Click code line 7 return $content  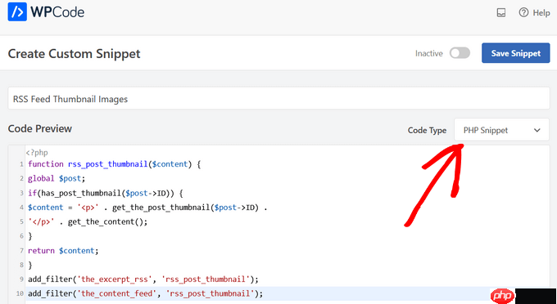(x=63, y=251)
